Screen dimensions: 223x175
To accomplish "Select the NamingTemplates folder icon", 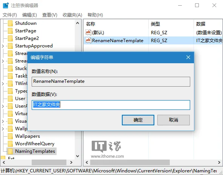I will (11, 151).
